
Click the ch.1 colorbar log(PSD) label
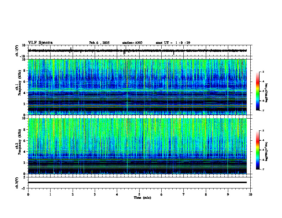tap(267, 93)
